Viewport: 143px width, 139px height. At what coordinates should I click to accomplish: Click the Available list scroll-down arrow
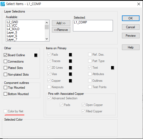tap(47, 39)
